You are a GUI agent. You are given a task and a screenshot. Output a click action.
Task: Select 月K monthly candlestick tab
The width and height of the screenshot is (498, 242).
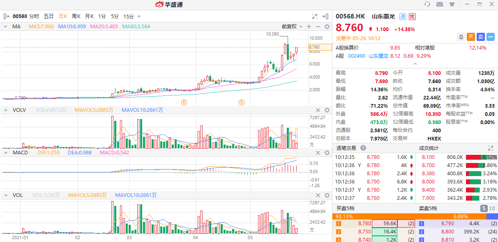point(89,16)
